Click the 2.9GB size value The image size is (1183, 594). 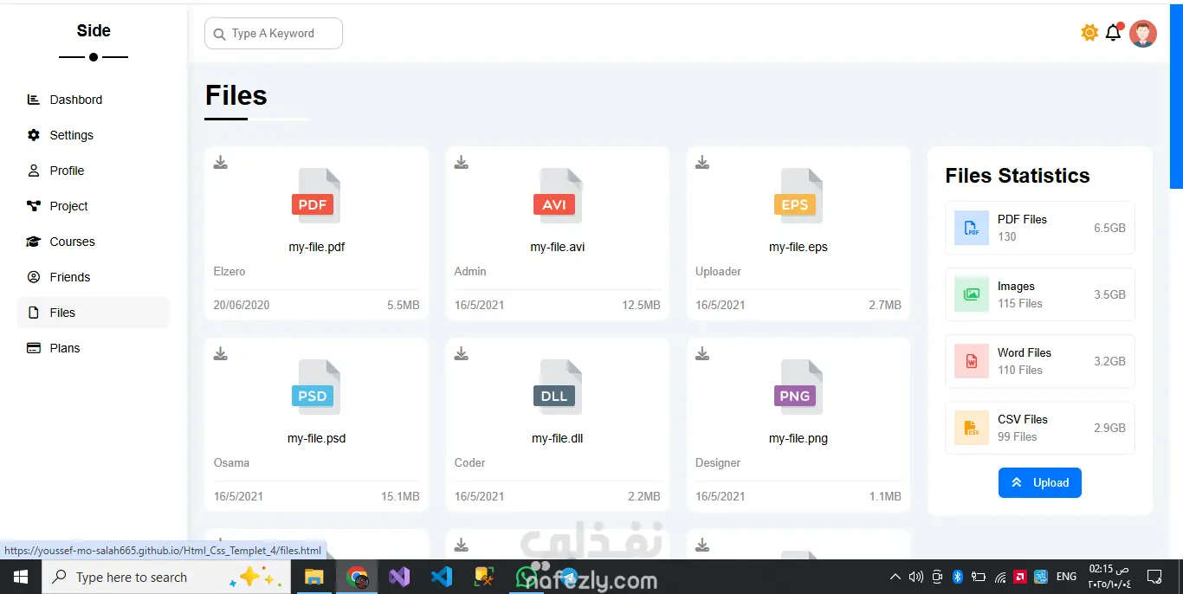1109,428
